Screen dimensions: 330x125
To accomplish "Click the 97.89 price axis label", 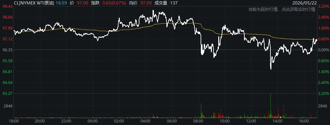I will (x=7, y=28).
